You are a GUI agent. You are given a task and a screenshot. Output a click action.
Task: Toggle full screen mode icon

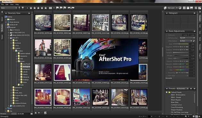point(199,8)
